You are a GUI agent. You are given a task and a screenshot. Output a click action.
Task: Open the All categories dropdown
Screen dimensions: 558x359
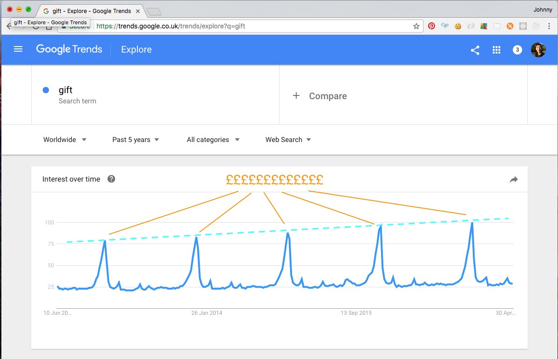(213, 140)
